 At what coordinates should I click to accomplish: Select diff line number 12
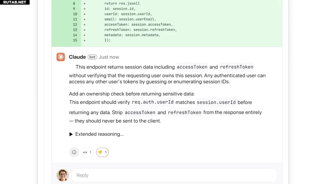[x=75, y=24]
